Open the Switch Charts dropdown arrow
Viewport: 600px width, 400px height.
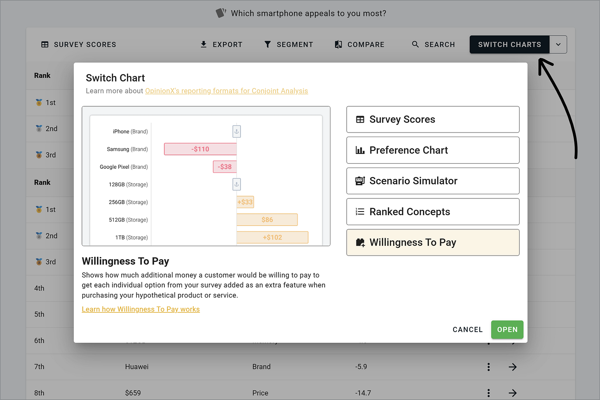(x=558, y=44)
